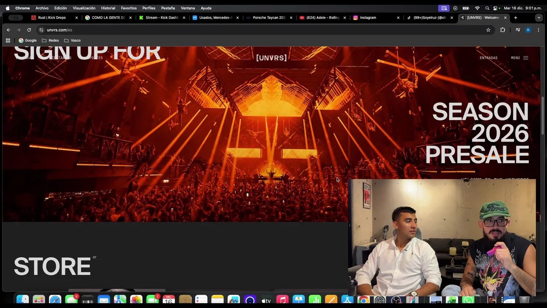The height and width of the screenshot is (308, 547).
Task: Open the Vasco bookmarks folder
Action: (x=72, y=40)
